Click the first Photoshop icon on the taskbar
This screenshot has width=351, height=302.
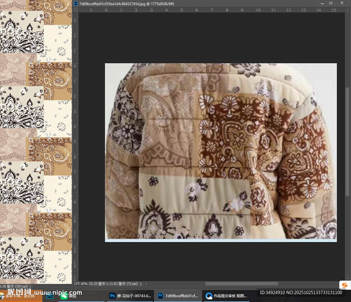pyautogui.click(x=50, y=296)
